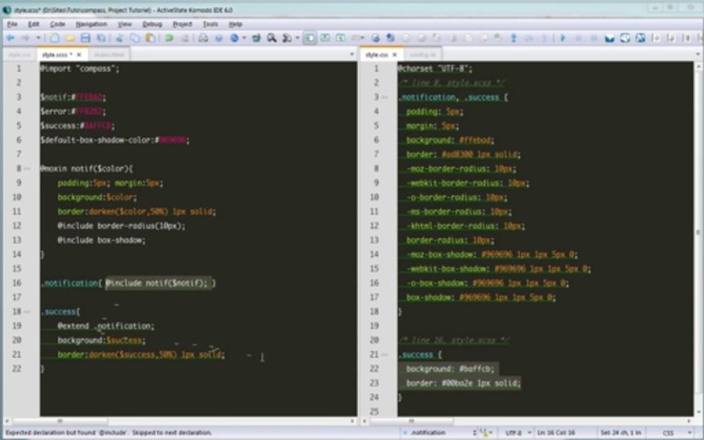Open the Edit menu
704x440 pixels.
(x=34, y=24)
